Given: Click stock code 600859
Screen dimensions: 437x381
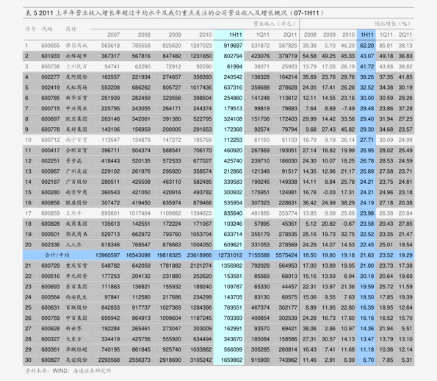Looking at the screenshot, I should point(51,213).
